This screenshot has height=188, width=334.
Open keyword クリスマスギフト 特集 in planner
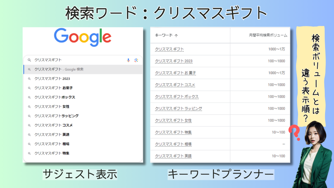173,133
